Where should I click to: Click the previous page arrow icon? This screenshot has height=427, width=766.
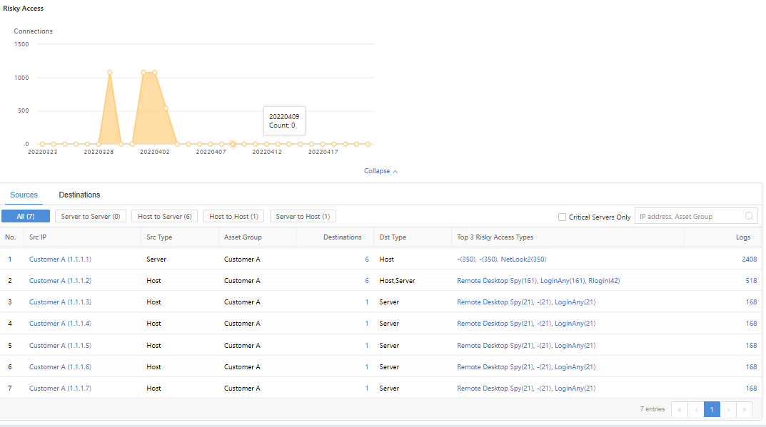[x=696, y=409]
